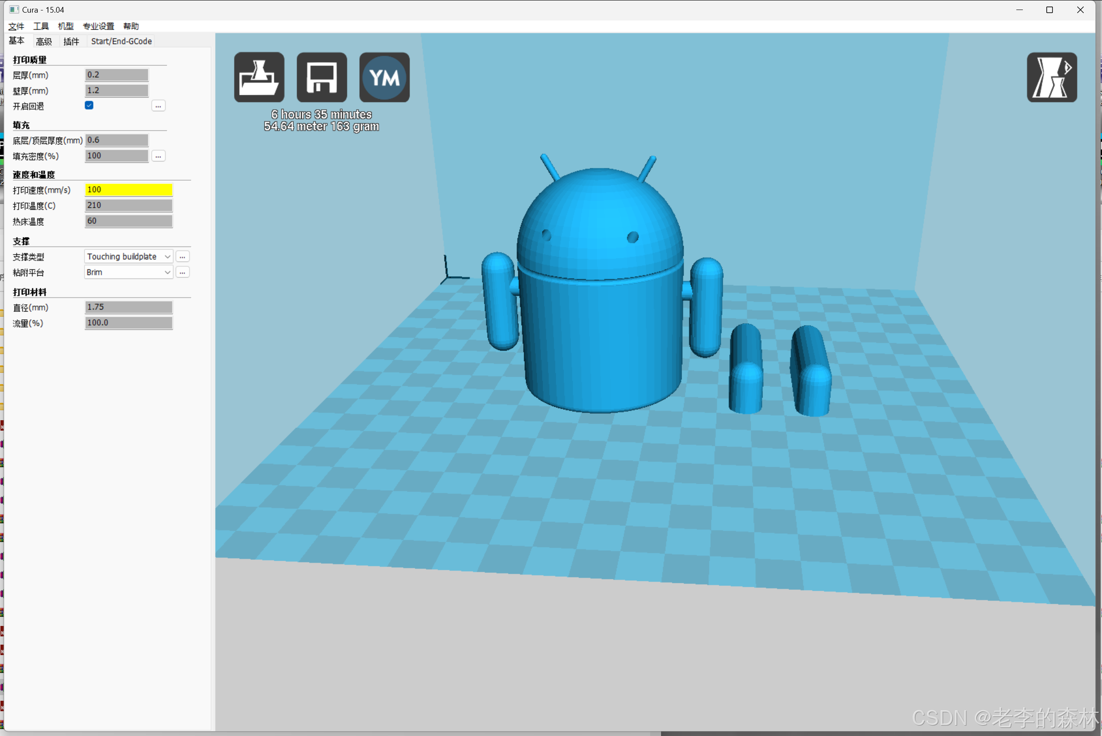Open the 专业设置 menu
This screenshot has width=1102, height=736.
[x=98, y=26]
